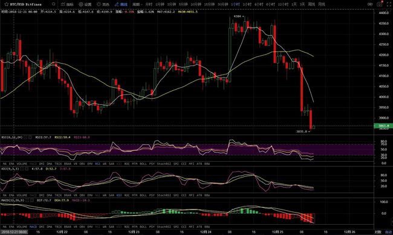Select the 月线 monthly interval
This screenshot has height=235, width=393.
coord(322,4)
